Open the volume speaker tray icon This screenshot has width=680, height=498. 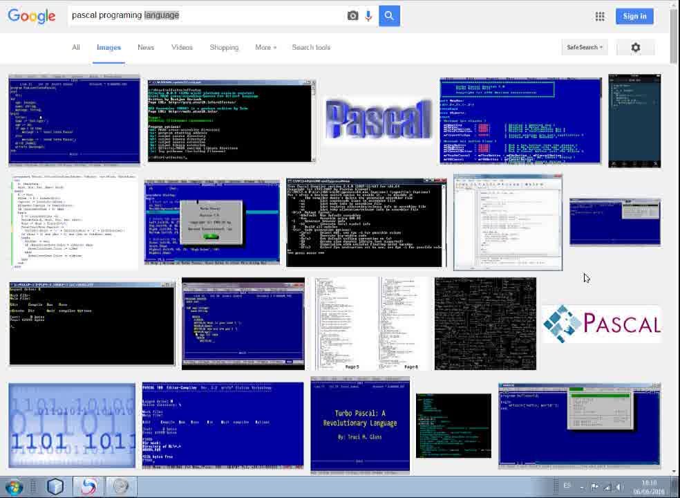619,487
